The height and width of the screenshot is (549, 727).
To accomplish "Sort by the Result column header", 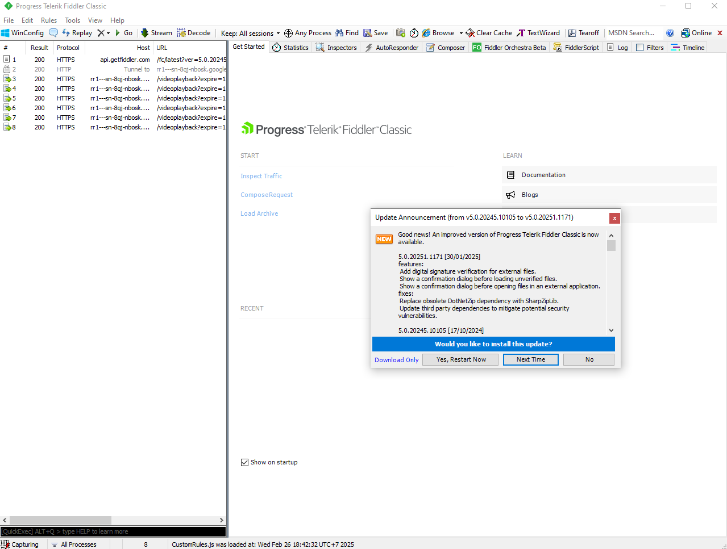I will [x=39, y=48].
